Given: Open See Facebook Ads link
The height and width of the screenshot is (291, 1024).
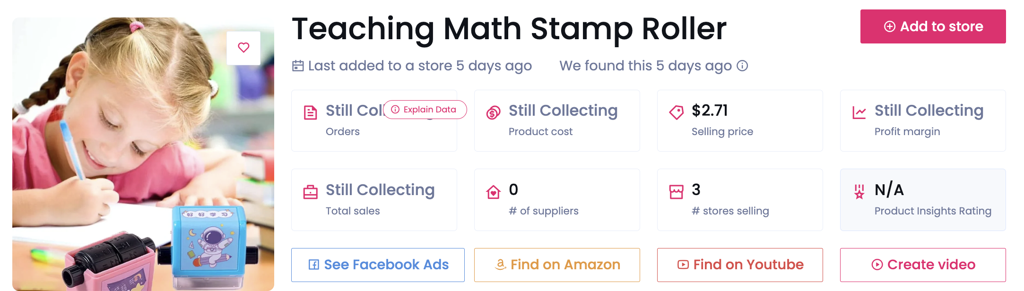Looking at the screenshot, I should pyautogui.click(x=378, y=265).
